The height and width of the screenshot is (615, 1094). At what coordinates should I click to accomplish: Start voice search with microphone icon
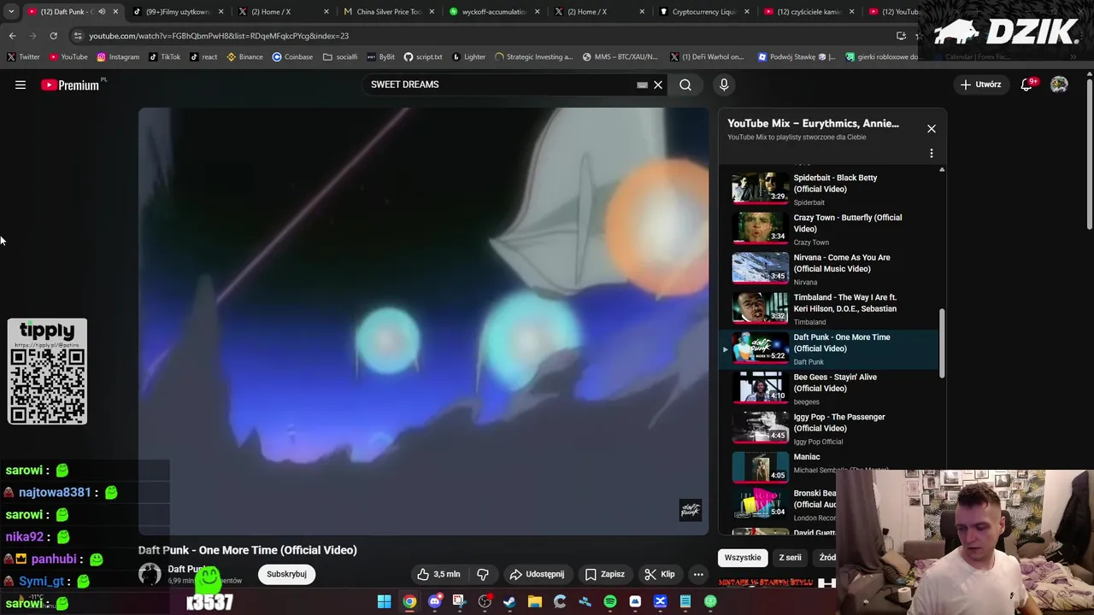[724, 85]
